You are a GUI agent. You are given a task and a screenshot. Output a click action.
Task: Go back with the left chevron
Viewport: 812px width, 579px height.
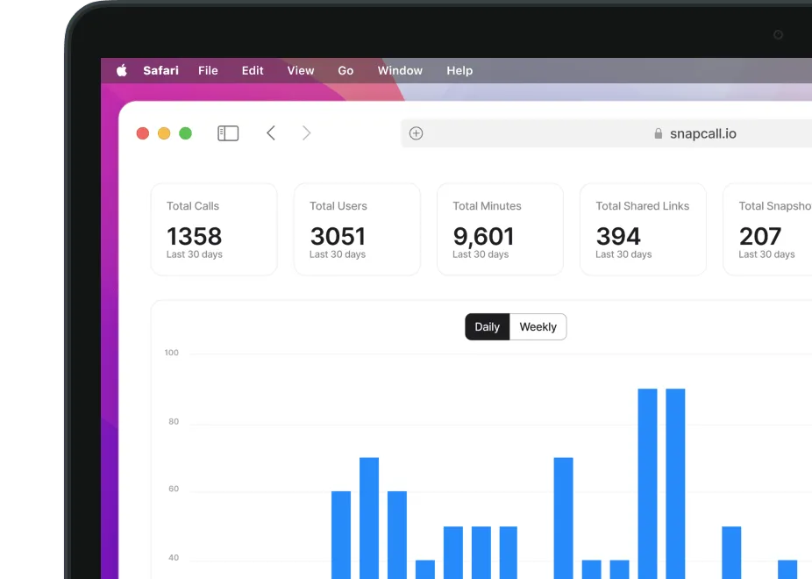click(x=271, y=133)
